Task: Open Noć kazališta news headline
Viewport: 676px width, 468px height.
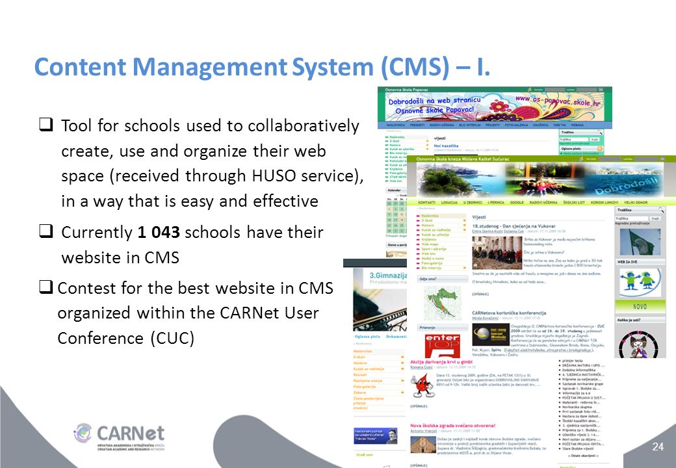Action: (x=446, y=146)
